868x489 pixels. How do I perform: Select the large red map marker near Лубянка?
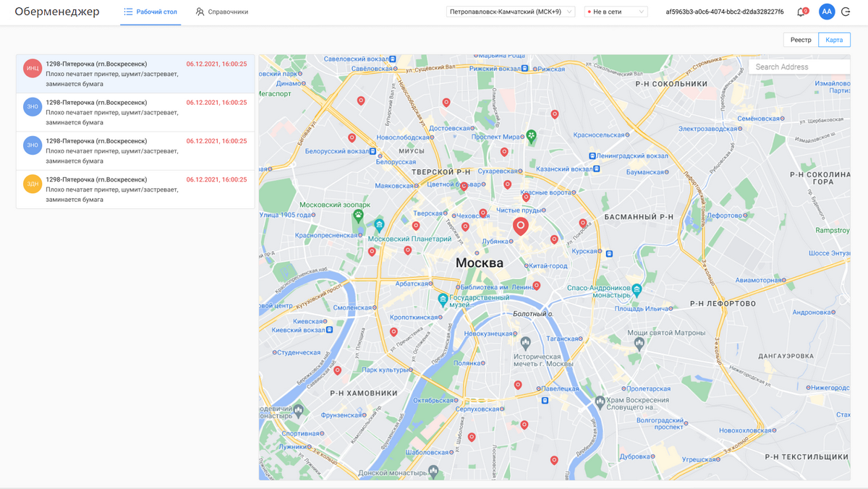(x=520, y=226)
